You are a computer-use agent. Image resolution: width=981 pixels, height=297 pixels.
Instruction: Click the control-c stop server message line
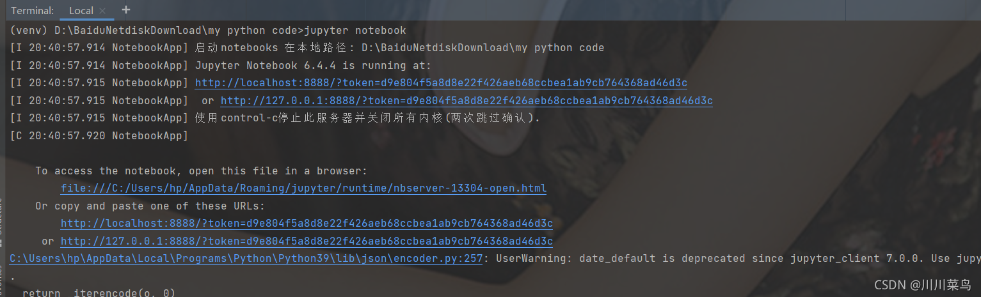tap(275, 118)
